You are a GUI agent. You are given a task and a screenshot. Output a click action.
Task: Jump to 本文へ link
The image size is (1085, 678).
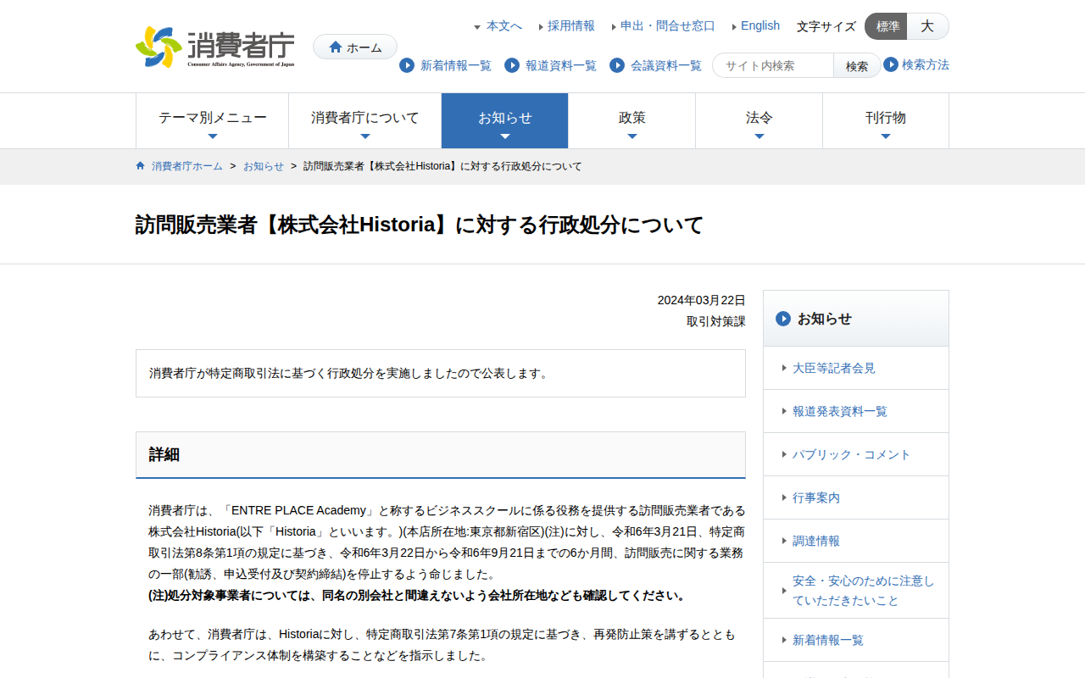504,25
